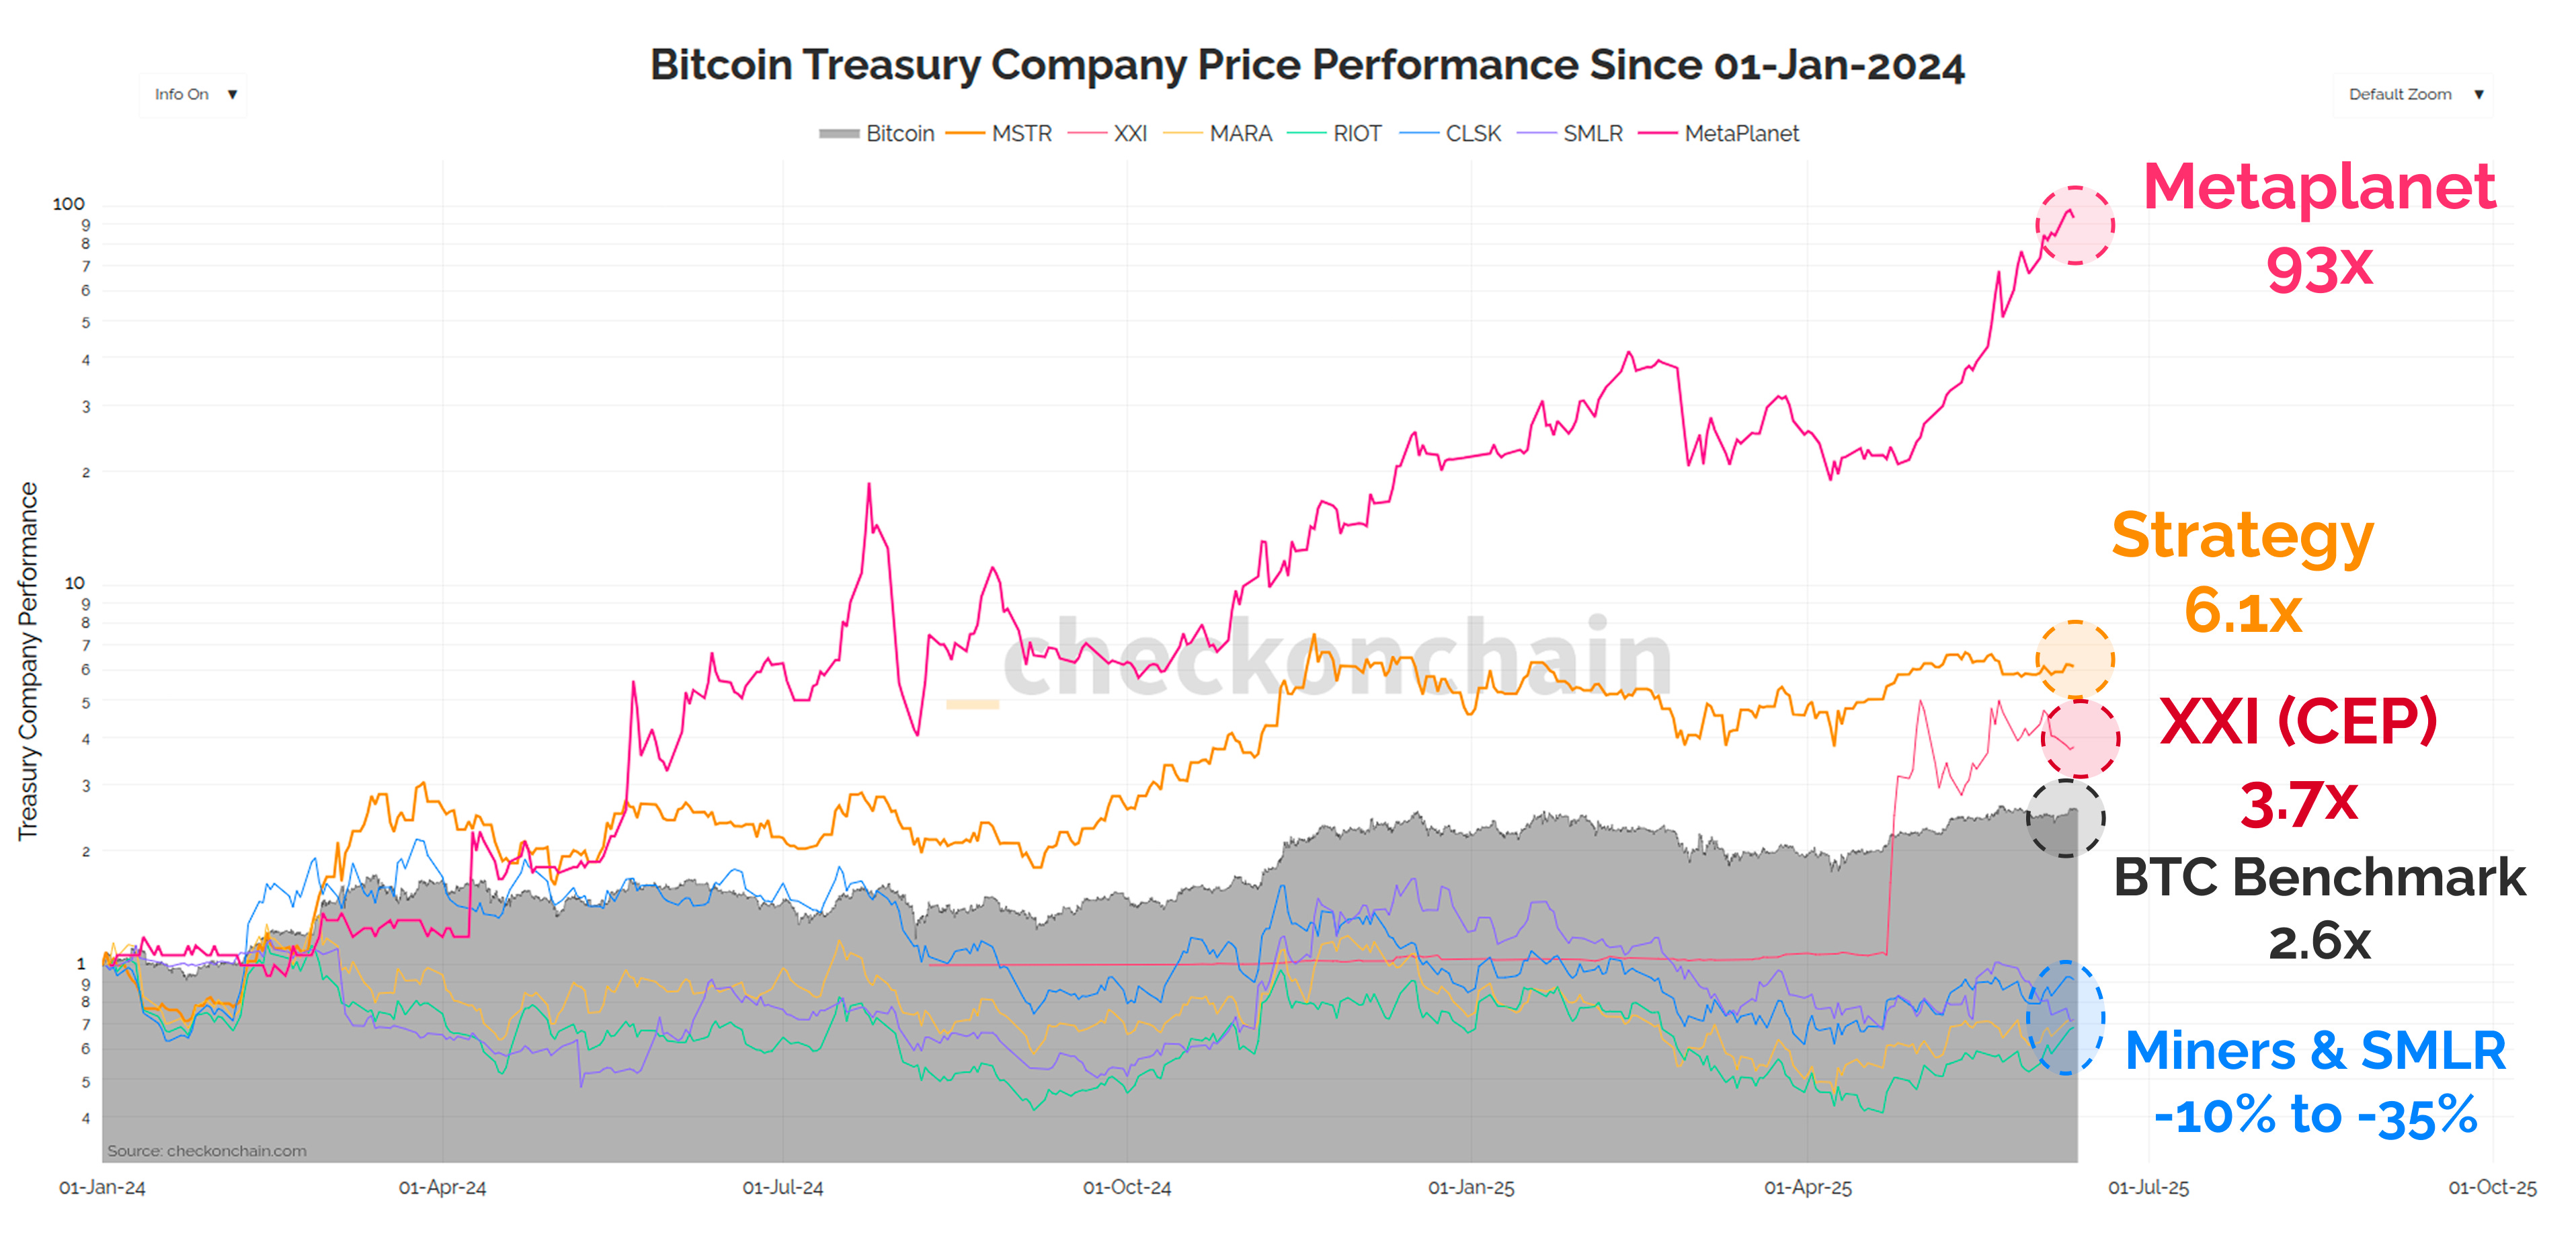This screenshot has height=1253, width=2576.
Task: Select the CLSK legend entry
Action: pyautogui.click(x=1474, y=133)
